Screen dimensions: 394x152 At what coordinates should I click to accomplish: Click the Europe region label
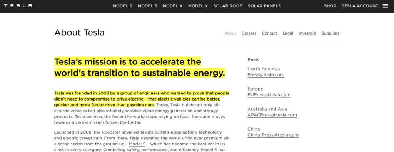(255, 89)
